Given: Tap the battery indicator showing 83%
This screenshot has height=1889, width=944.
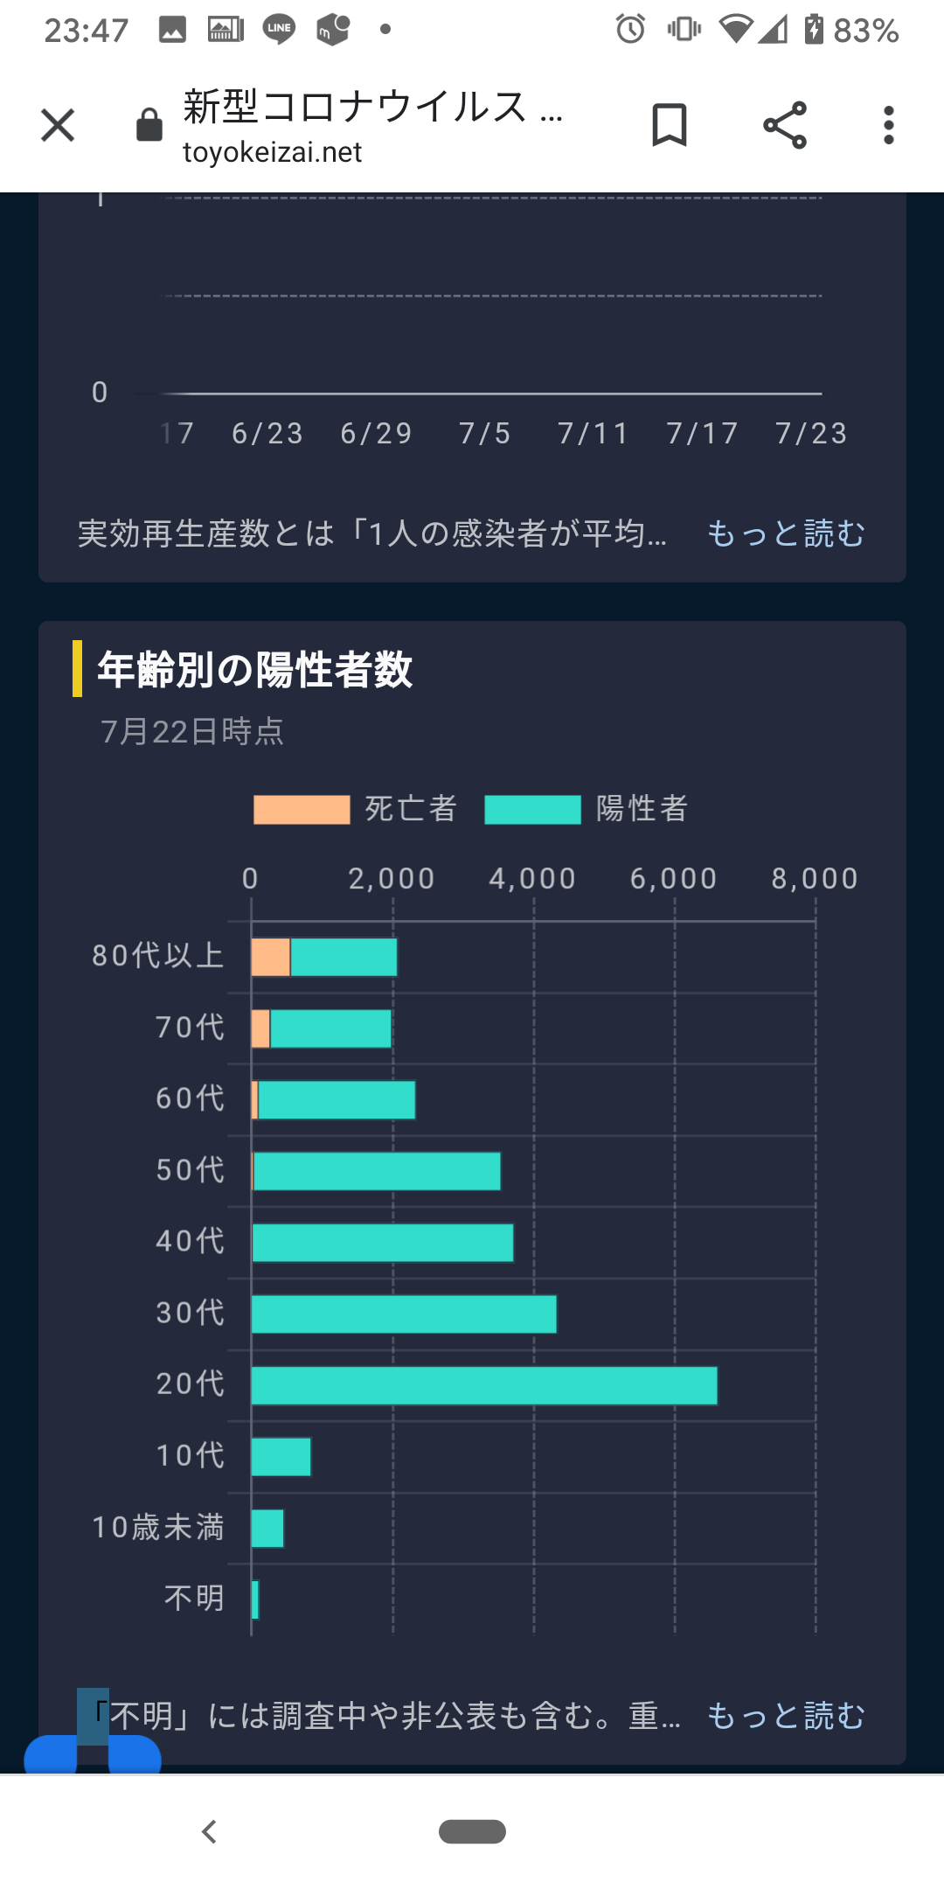Looking at the screenshot, I should click(850, 31).
